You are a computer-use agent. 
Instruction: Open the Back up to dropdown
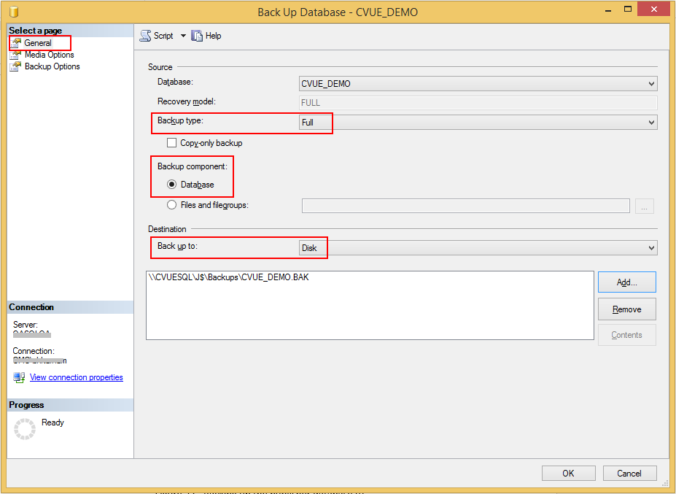(478, 248)
